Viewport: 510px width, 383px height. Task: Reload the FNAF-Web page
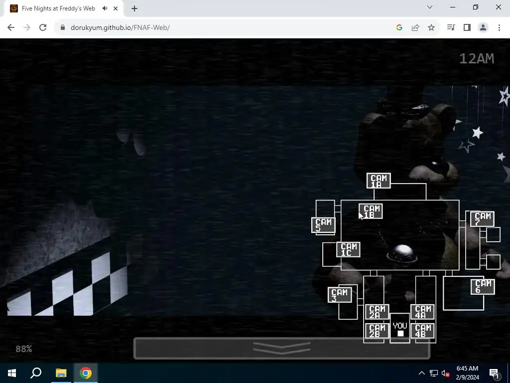coord(43,28)
